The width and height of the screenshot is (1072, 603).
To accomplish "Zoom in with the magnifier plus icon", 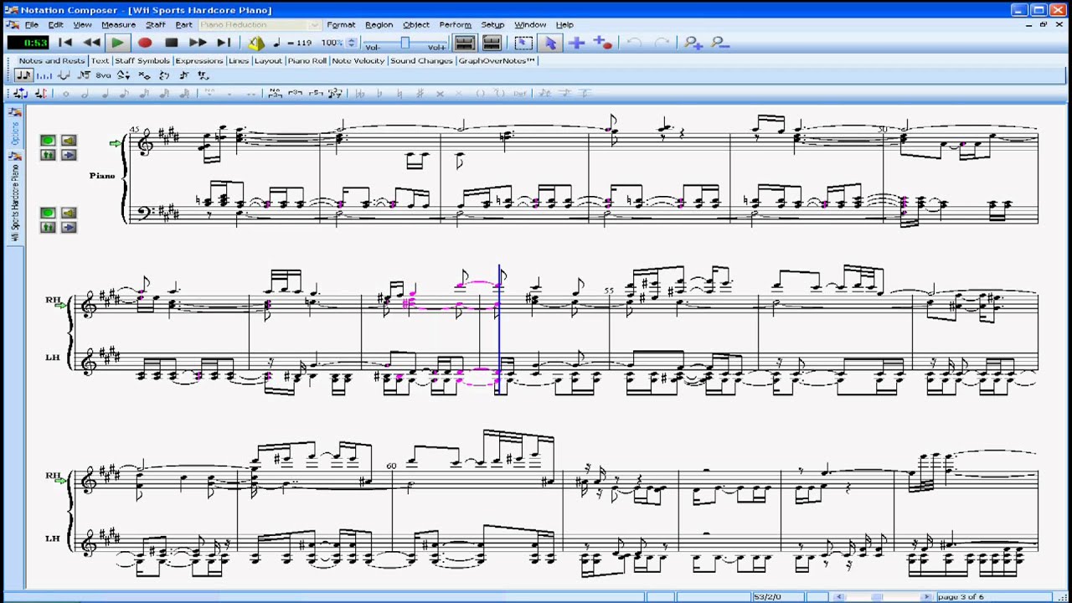I will (693, 43).
